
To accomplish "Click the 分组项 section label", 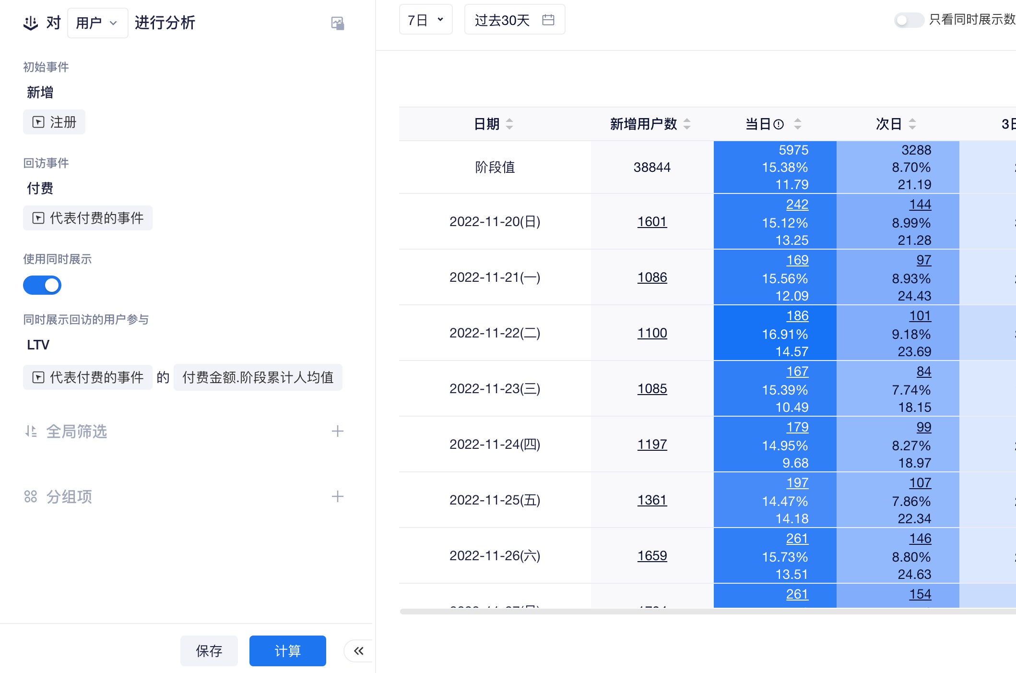I will click(69, 496).
